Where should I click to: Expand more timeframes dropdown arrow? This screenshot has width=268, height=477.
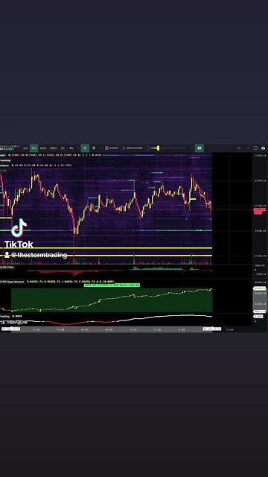(78, 148)
